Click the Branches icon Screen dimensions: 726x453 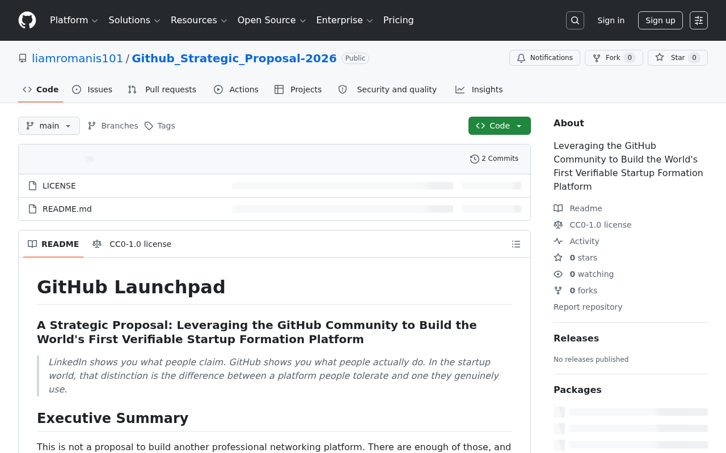pyautogui.click(x=92, y=126)
